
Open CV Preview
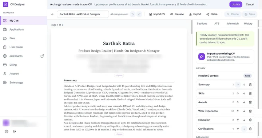tap(177, 14)
